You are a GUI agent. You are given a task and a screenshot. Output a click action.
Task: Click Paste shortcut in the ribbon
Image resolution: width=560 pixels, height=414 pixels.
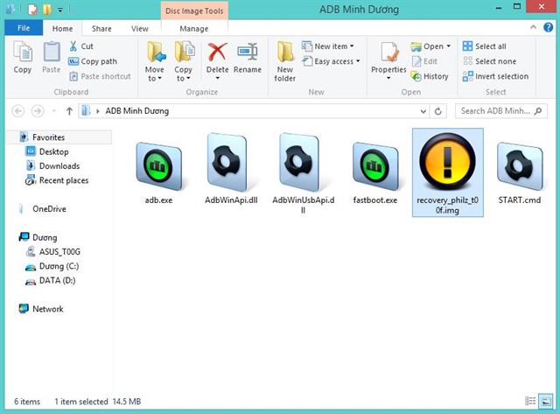coord(100,76)
